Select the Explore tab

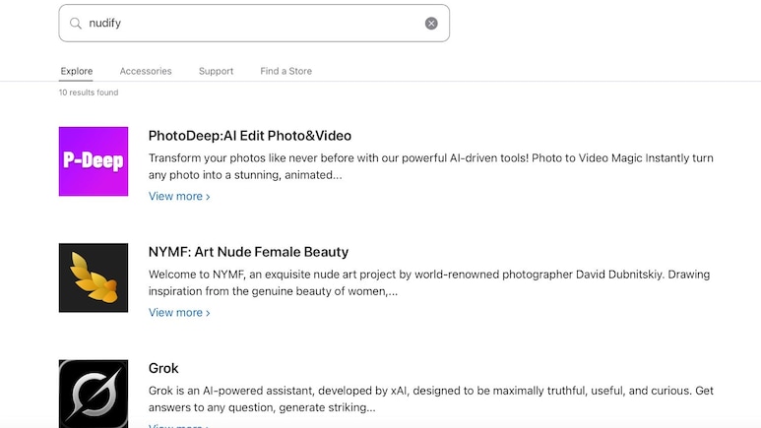(x=77, y=71)
